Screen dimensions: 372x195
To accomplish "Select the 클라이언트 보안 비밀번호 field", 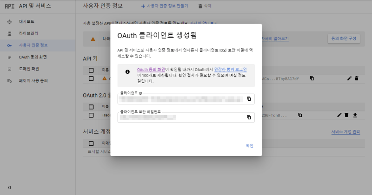I will point(186,117).
